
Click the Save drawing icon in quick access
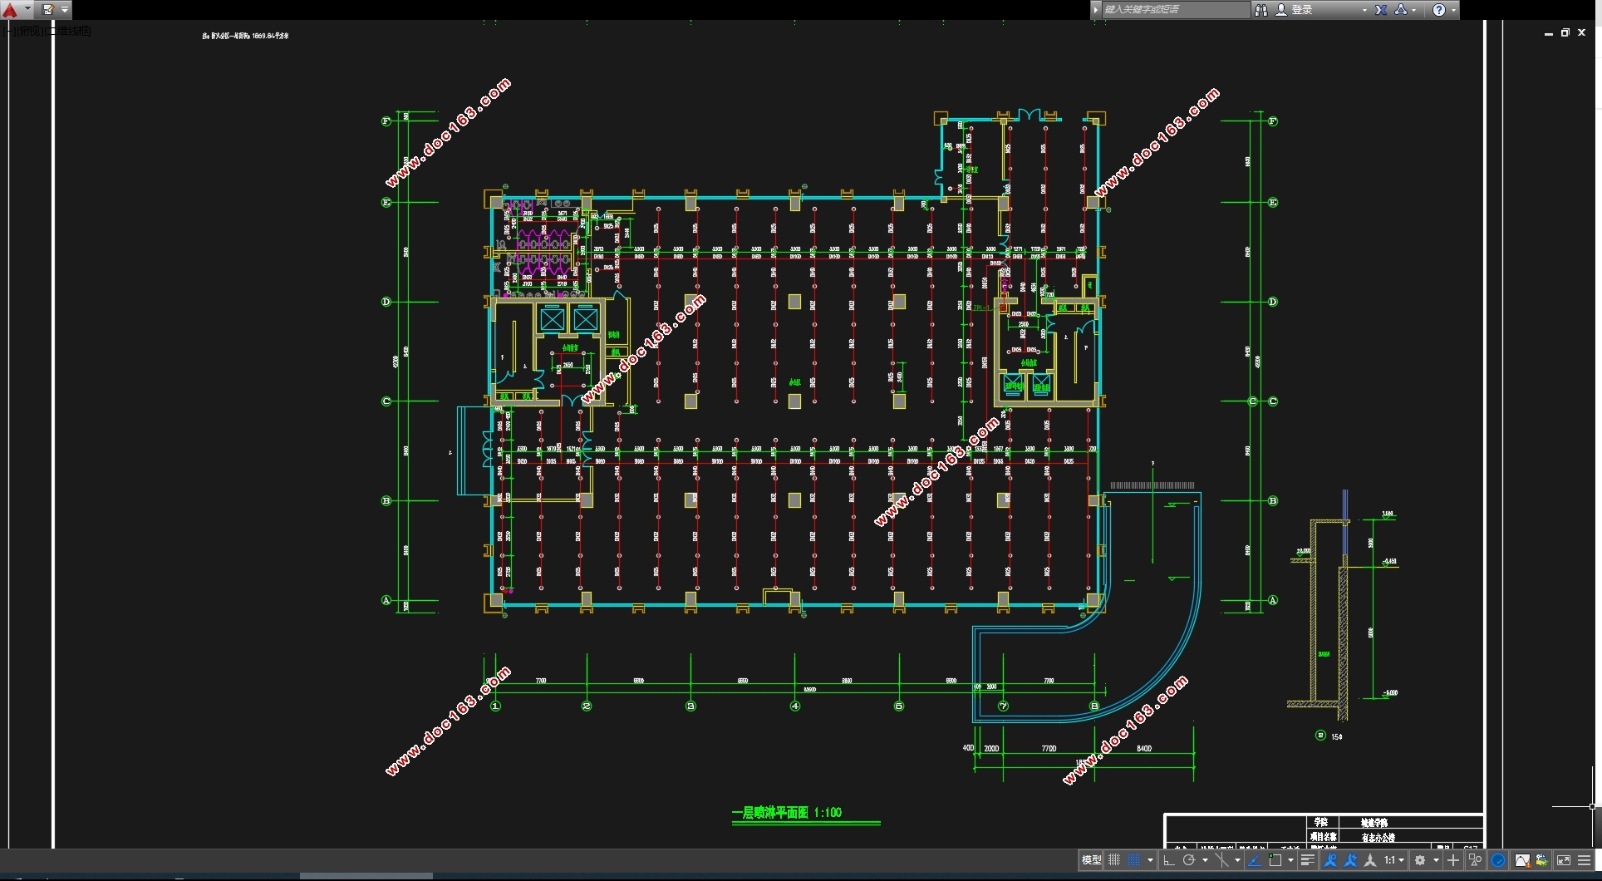coord(48,10)
